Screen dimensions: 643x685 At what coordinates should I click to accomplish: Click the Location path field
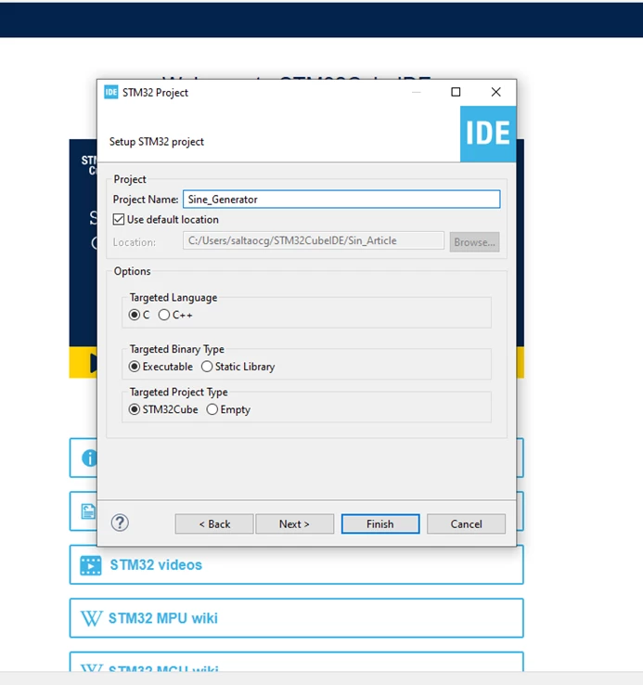314,240
